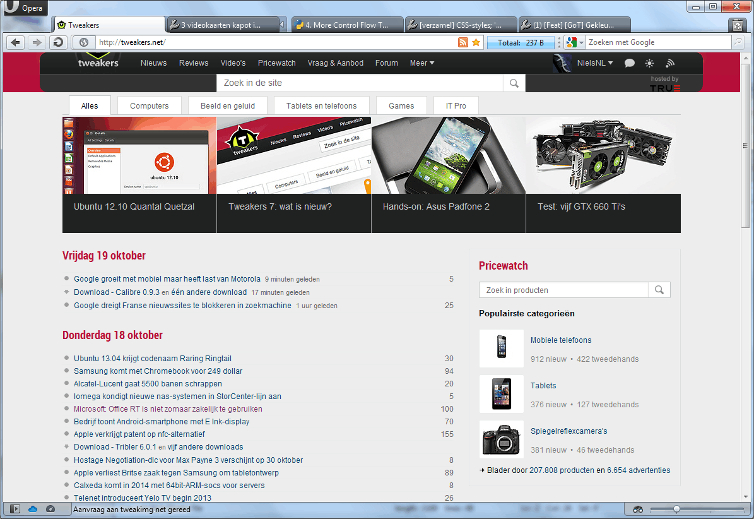This screenshot has height=519, width=754.
Task: Switch to the 3 videokaarten kapot tab
Action: (223, 25)
